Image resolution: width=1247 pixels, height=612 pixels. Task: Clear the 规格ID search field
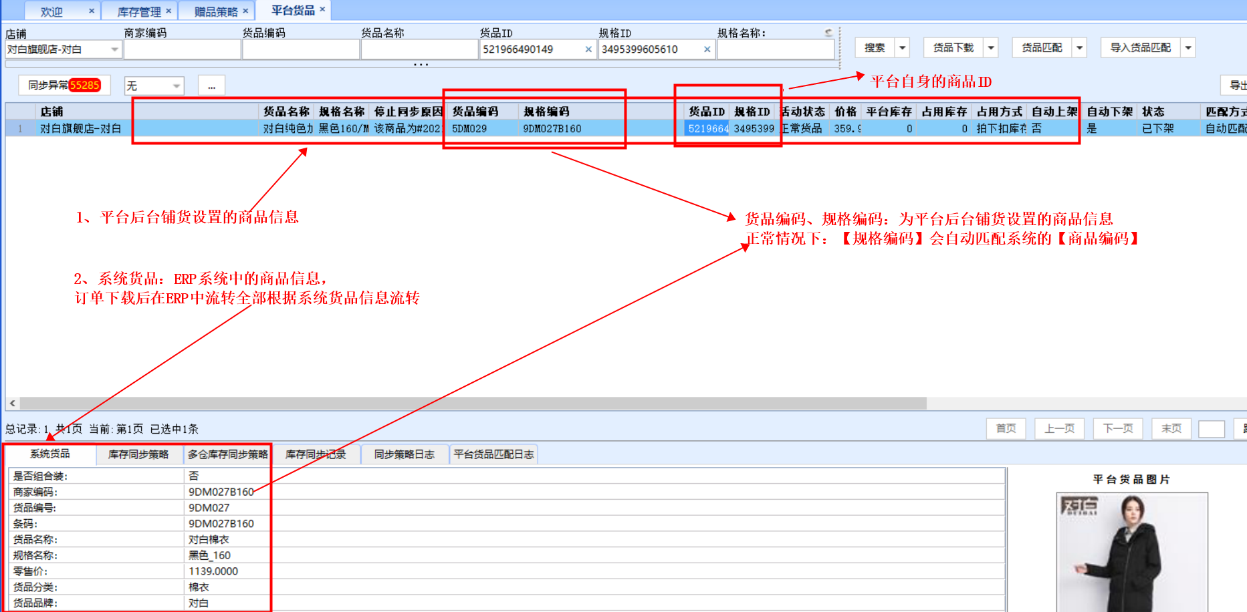707,49
